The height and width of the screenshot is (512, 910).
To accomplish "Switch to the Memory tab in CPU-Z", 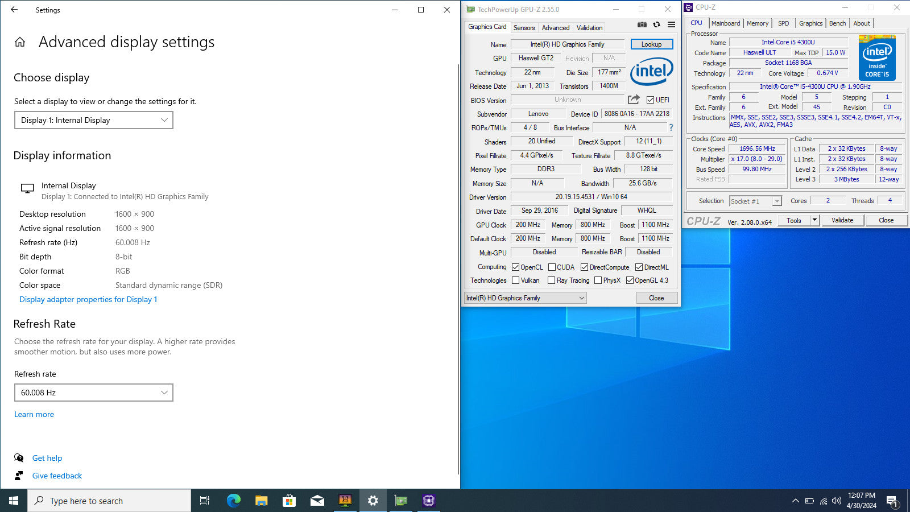I will point(758,23).
